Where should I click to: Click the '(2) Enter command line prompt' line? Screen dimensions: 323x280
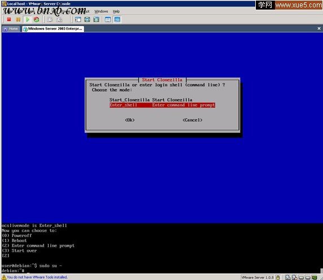(38, 245)
